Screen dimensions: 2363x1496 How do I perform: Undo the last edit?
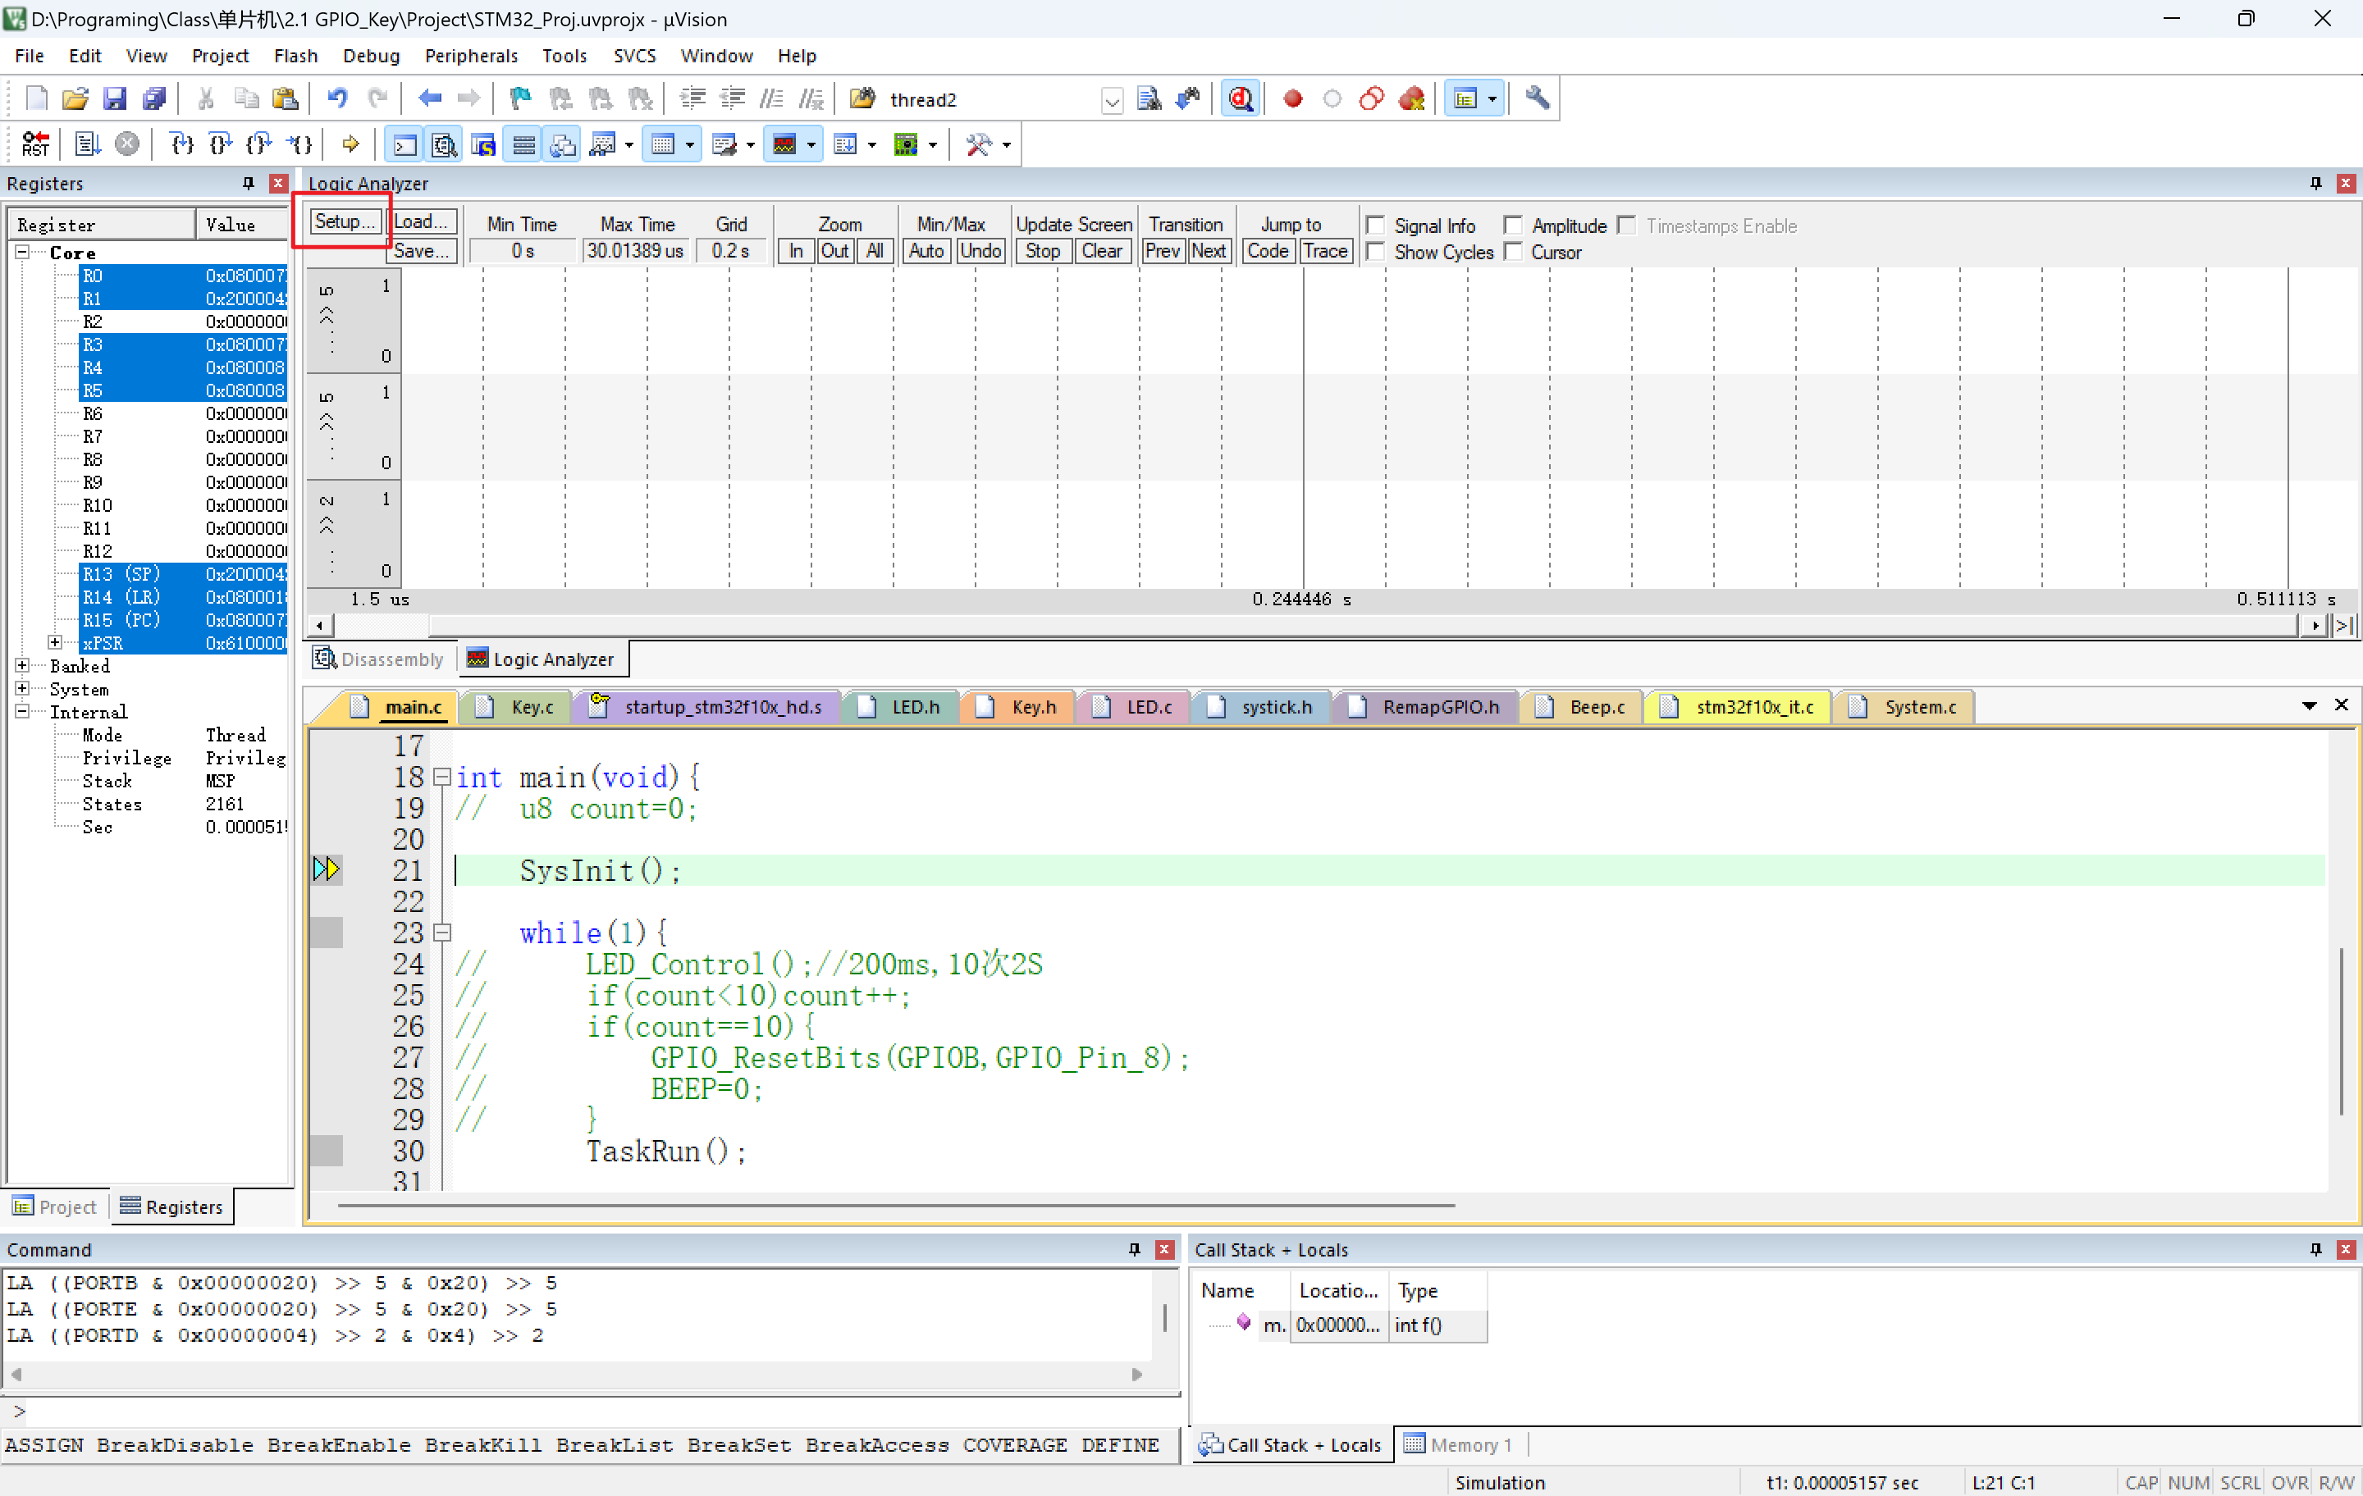337,99
